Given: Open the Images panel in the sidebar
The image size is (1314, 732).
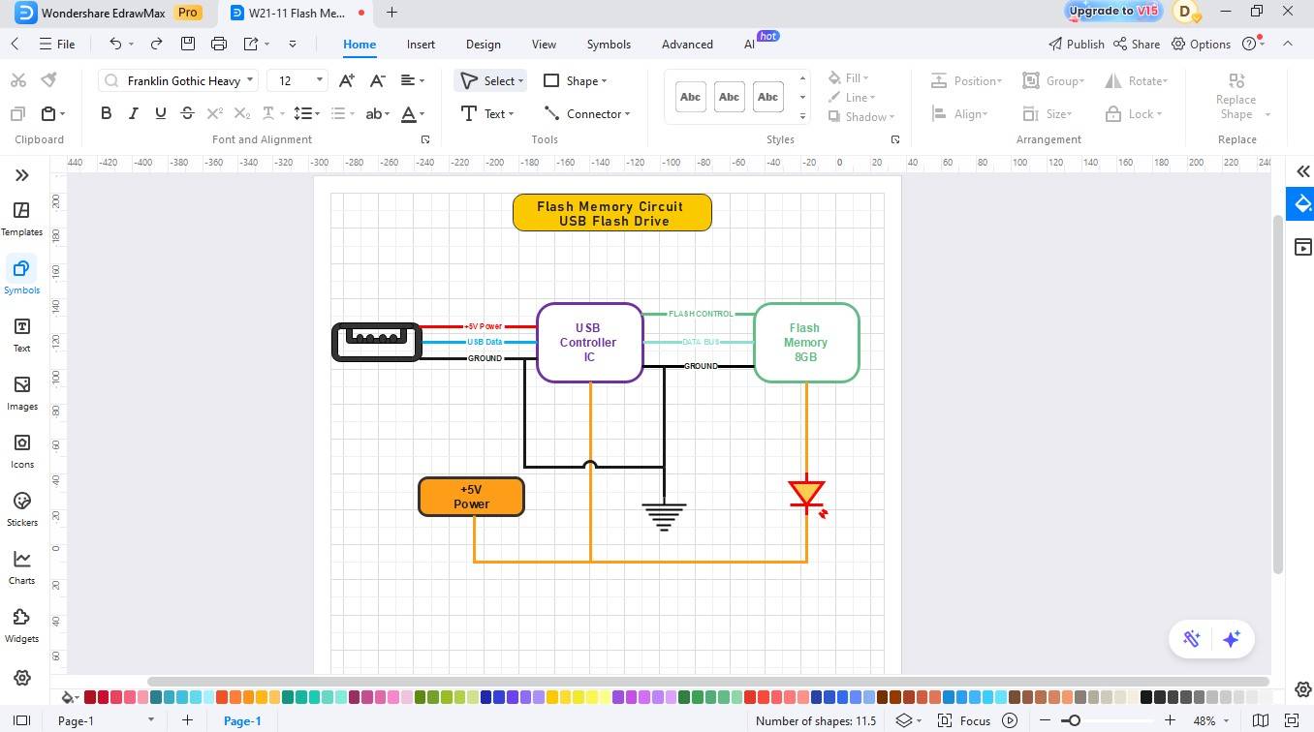Looking at the screenshot, I should (x=21, y=392).
